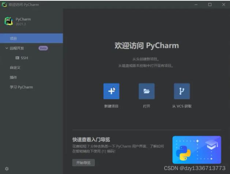The width and height of the screenshot is (230, 174).
Task: Click the Open folder icon
Action: point(146,91)
